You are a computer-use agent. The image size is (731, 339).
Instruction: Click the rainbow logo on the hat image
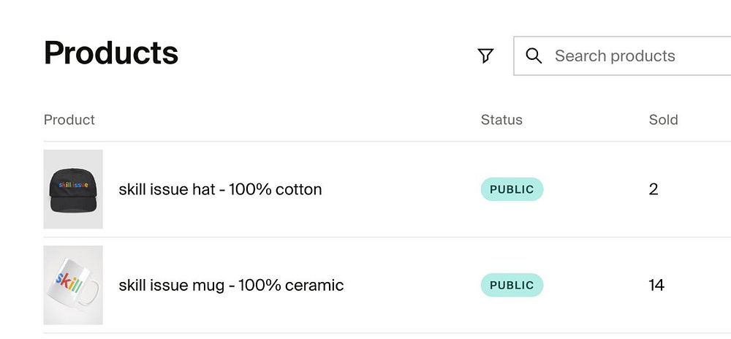[x=73, y=185]
